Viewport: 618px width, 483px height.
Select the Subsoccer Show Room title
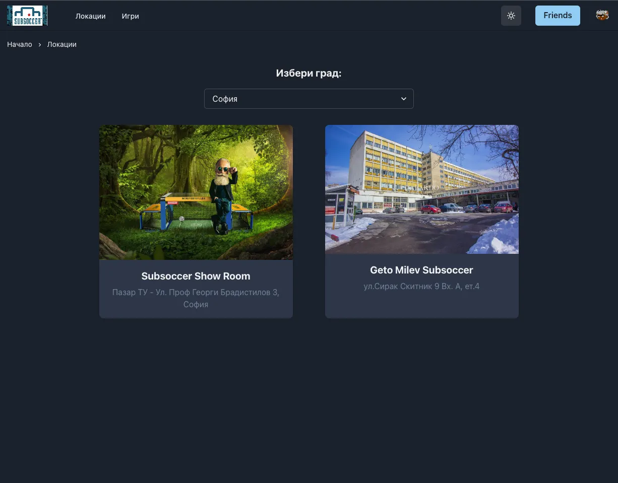tap(196, 276)
